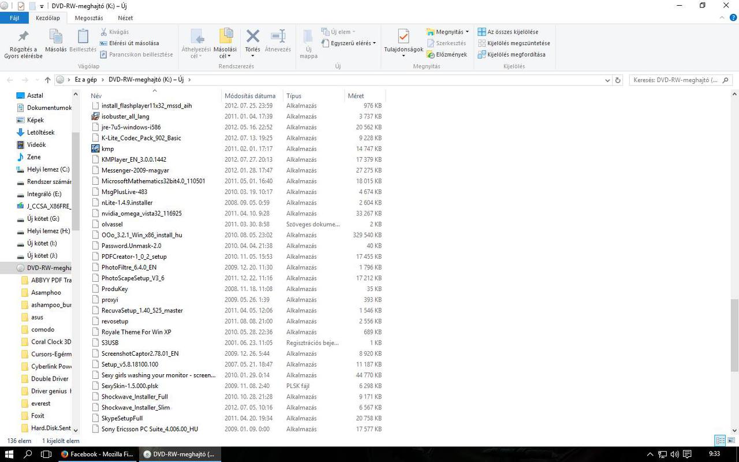Image resolution: width=739 pixels, height=462 pixels.
Task: Create a folder with Új mappa
Action: (x=309, y=44)
